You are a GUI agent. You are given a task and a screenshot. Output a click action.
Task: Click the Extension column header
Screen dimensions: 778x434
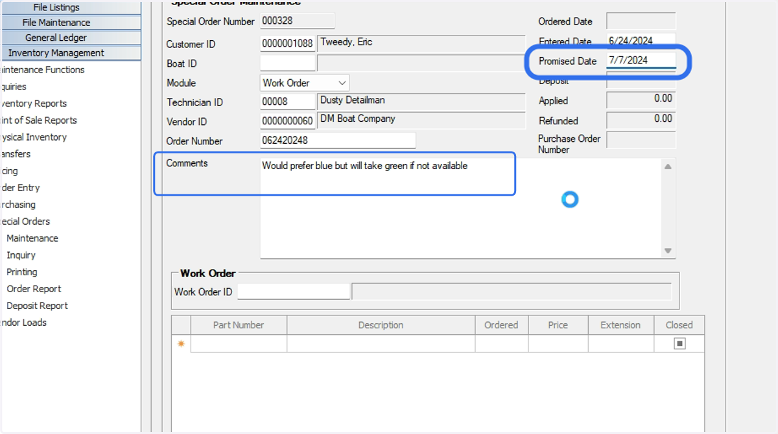tap(620, 325)
